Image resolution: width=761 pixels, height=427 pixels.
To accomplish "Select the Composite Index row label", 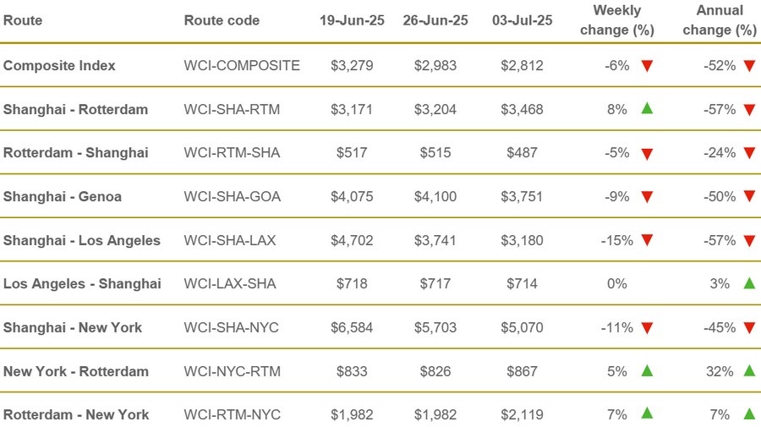I will 59,65.
